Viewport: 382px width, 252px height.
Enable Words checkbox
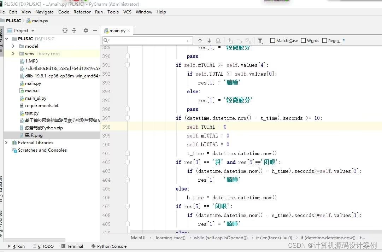pyautogui.click(x=303, y=40)
